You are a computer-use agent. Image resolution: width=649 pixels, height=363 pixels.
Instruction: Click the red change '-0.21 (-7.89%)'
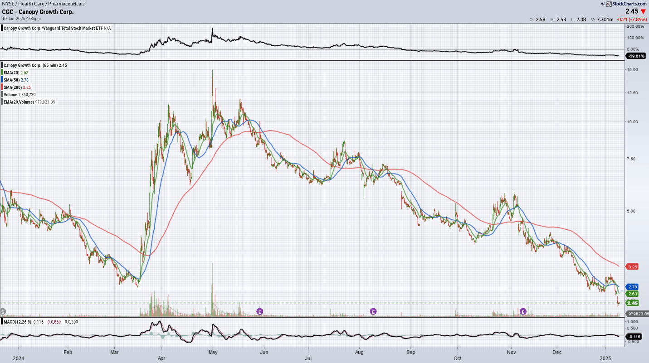pos(632,20)
